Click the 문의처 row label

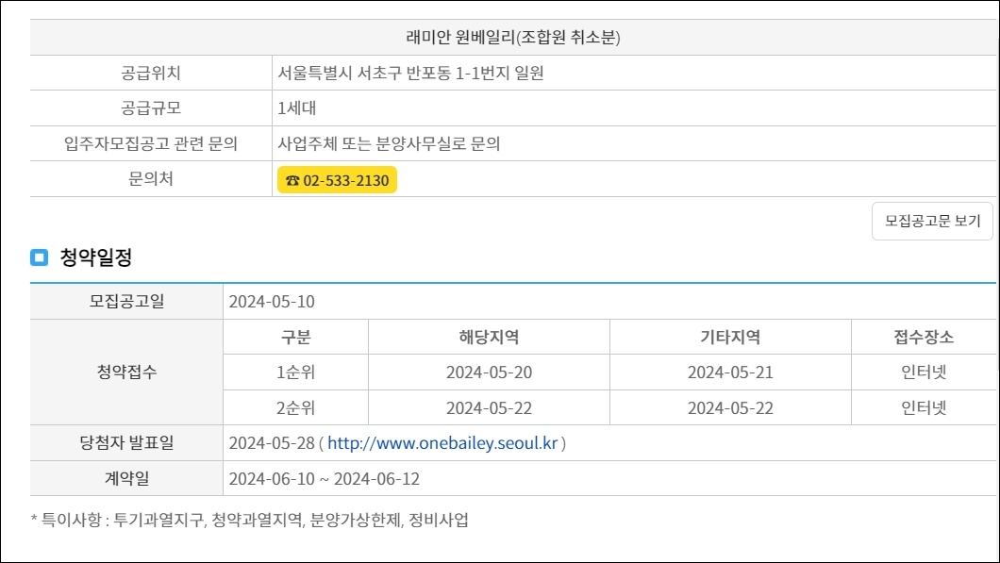(x=151, y=179)
